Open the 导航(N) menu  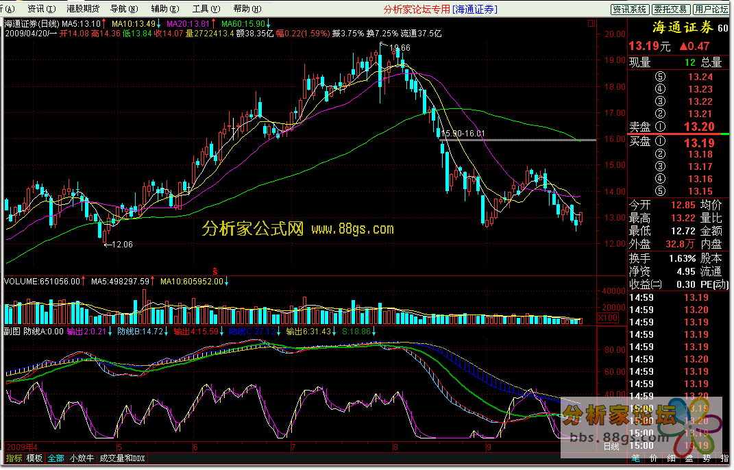tap(124, 9)
